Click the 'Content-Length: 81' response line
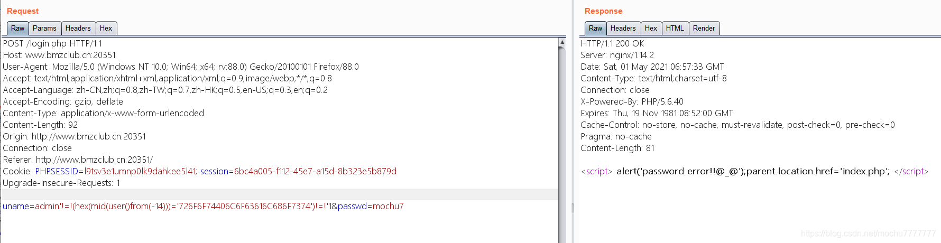Image resolution: width=941 pixels, height=243 pixels. coord(617,148)
